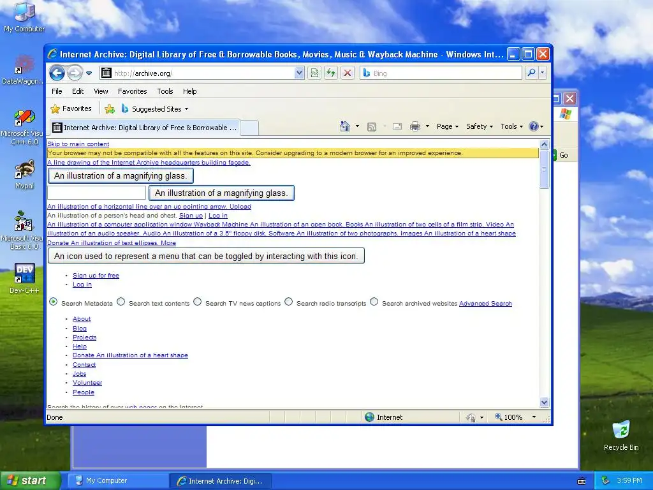This screenshot has width=653, height=490.
Task: Open the command bar Tools dropdown
Action: coord(511,126)
